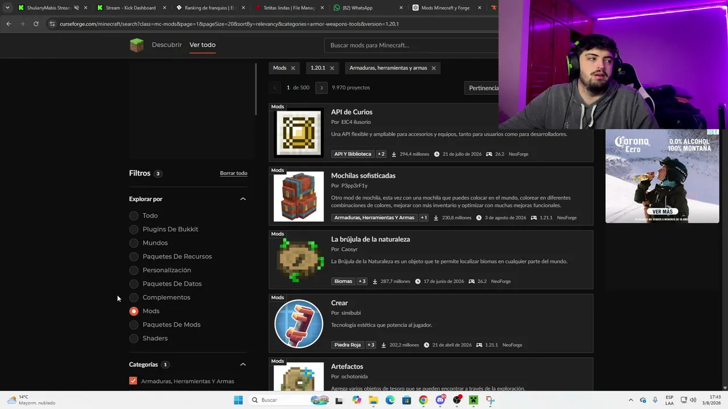The width and height of the screenshot is (728, 409).
Task: Remove the Armaduras, herramientas y armas chip
Action: 433,68
